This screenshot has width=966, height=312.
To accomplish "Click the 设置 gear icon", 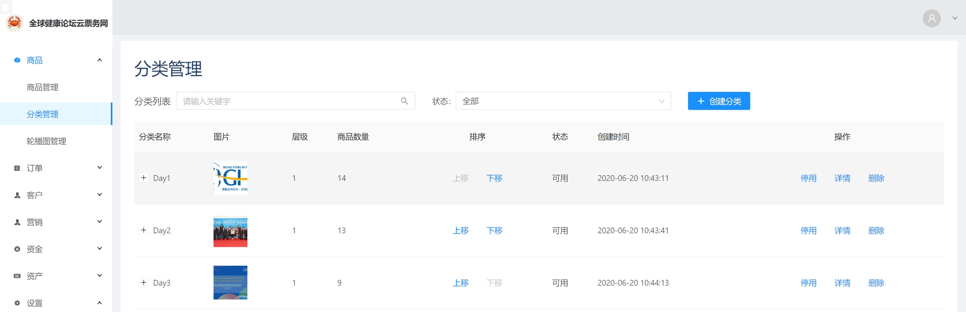I will pos(17,303).
